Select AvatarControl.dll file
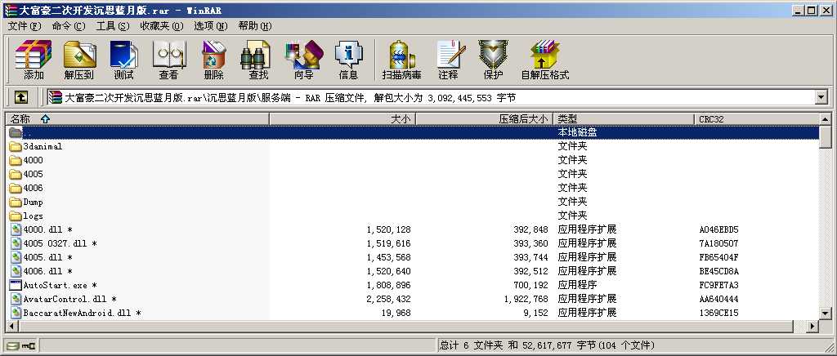Screen dimensions: 837x356 coord(69,299)
